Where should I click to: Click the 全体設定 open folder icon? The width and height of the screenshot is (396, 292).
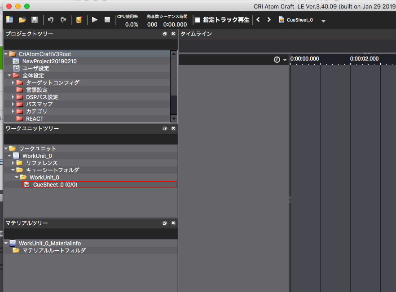pos(16,75)
